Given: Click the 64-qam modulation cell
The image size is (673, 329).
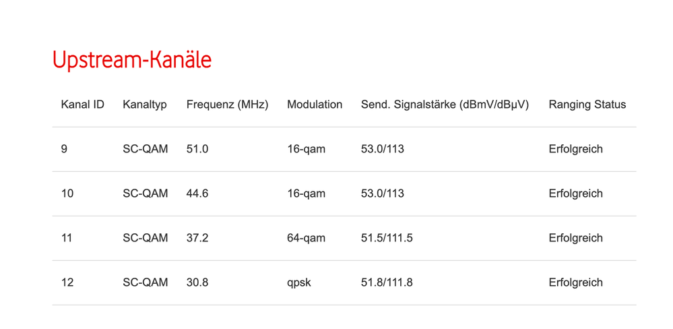Looking at the screenshot, I should (x=306, y=238).
